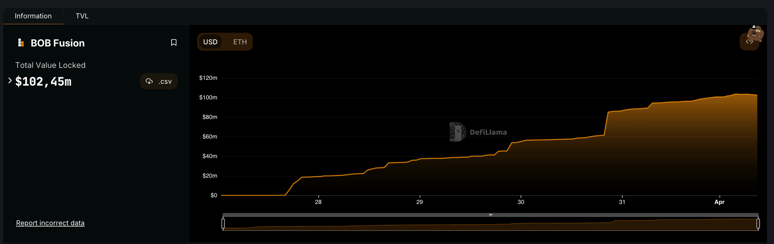Image resolution: width=774 pixels, height=244 pixels.
Task: Switch to the Information tab
Action: (33, 16)
